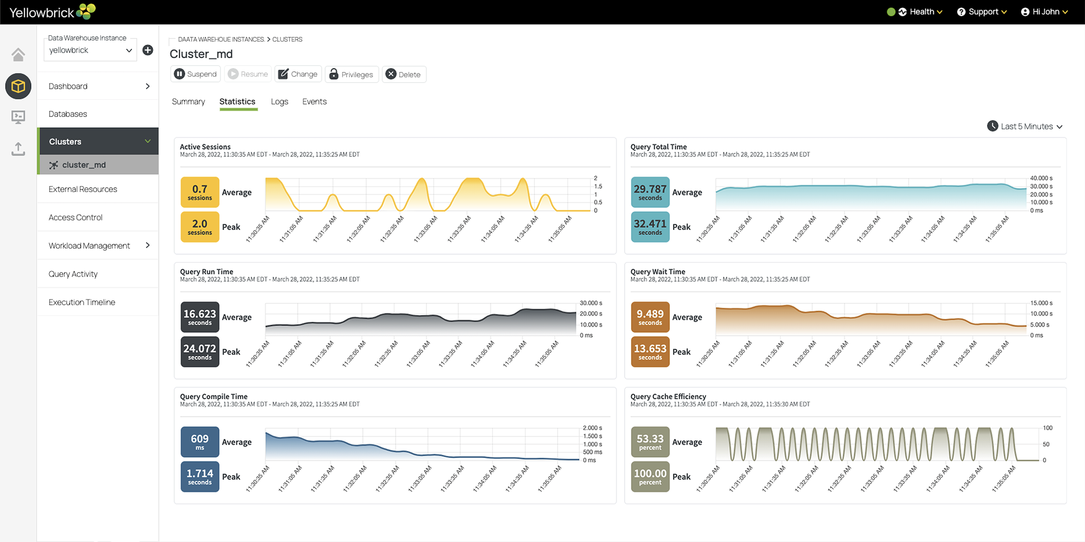The image size is (1085, 542).
Task: Click the upload/load data rail icon
Action: [18, 149]
